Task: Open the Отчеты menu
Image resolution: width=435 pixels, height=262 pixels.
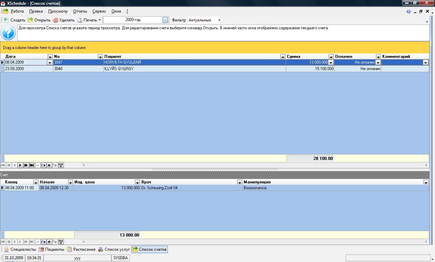Action: tap(80, 11)
